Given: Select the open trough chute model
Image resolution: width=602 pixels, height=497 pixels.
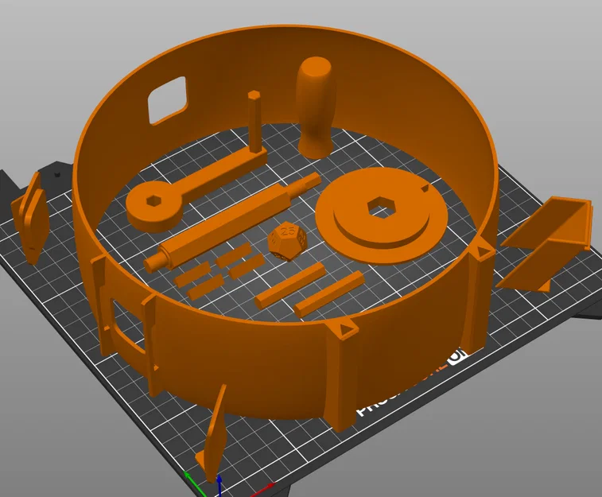Looking at the screenshot, I should click(x=546, y=246).
